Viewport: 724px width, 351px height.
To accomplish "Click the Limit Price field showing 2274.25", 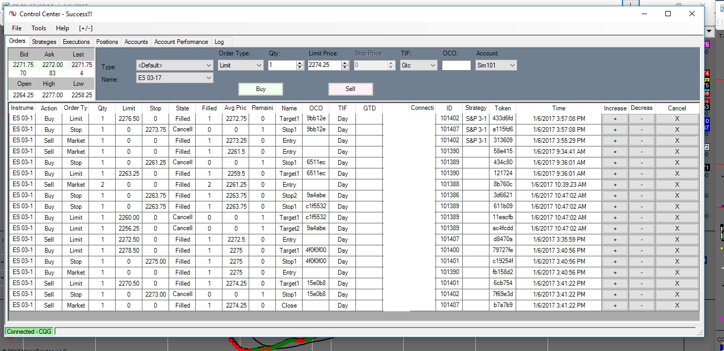I will tap(325, 65).
